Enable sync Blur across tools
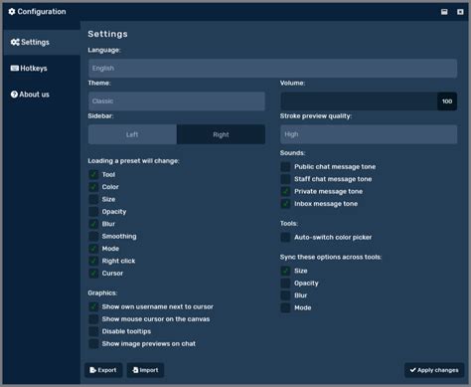471x387 pixels. (x=285, y=295)
